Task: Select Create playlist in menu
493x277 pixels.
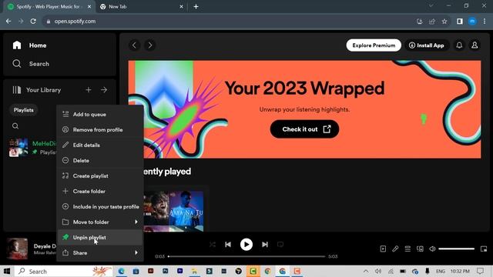Action: [99, 176]
